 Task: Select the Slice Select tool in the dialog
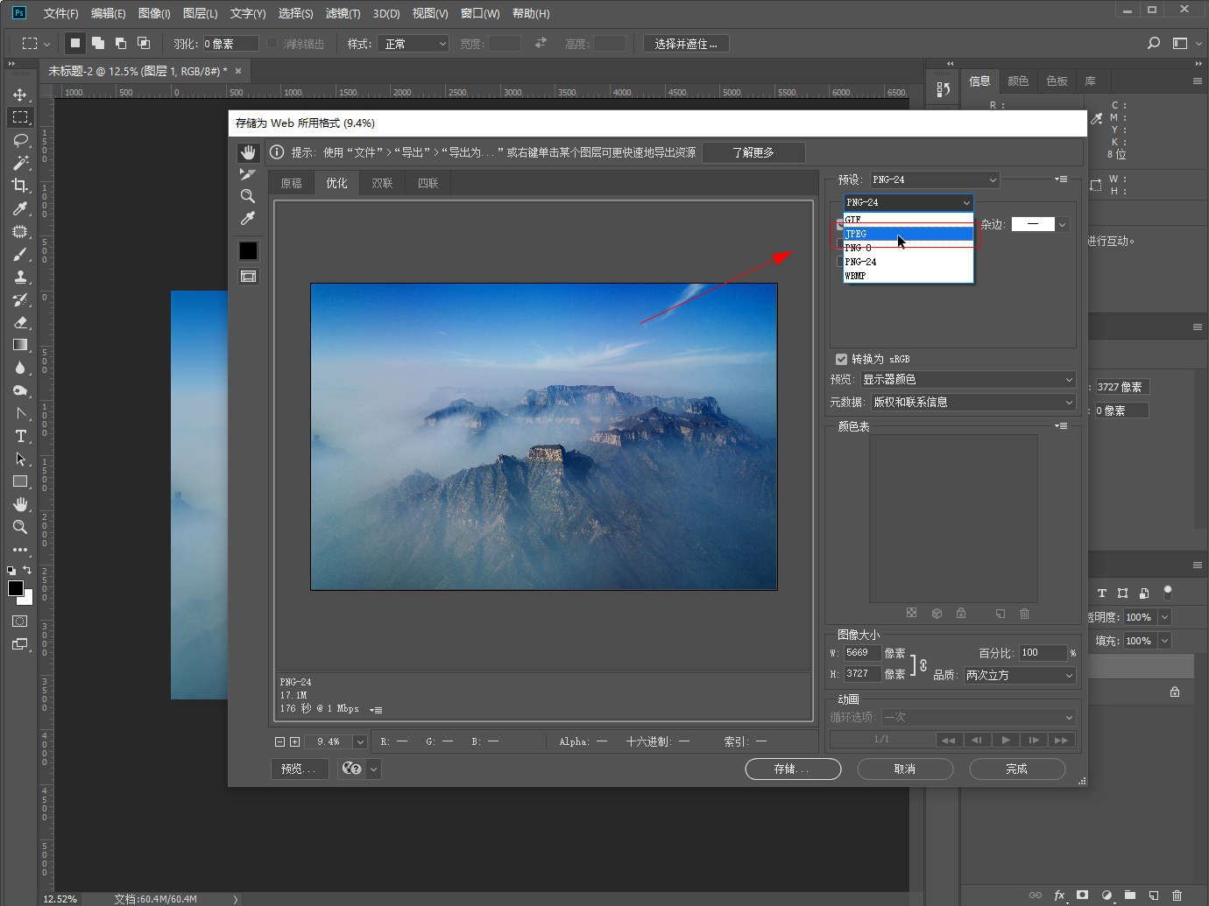tap(248, 174)
